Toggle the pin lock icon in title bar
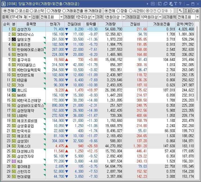The image size is (201, 182). pos(171,4)
